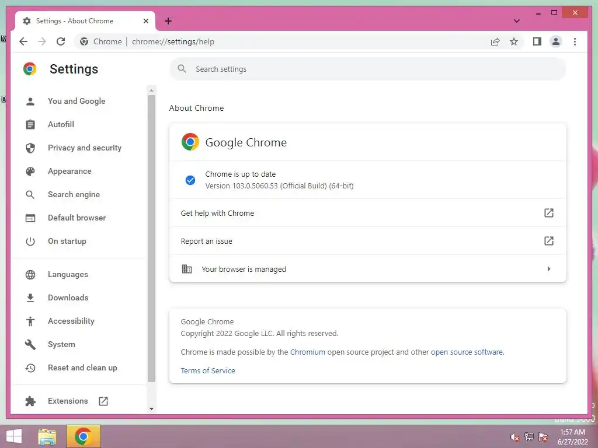Close the Settings - About Chrome tab
This screenshot has width=598, height=448.
tap(145, 21)
